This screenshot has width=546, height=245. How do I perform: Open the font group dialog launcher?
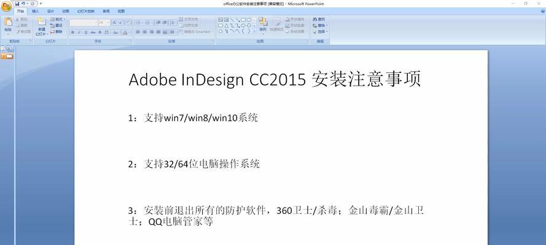point(130,40)
